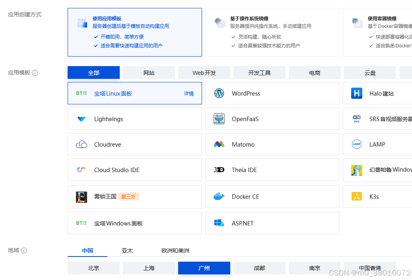Click the Theia IDE logo icon

[x=219, y=170]
